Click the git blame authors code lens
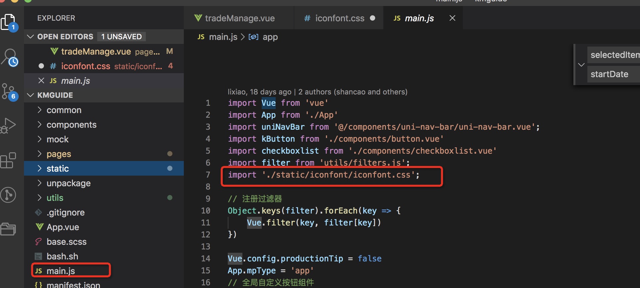Viewport: 640px width, 288px height. point(317,92)
